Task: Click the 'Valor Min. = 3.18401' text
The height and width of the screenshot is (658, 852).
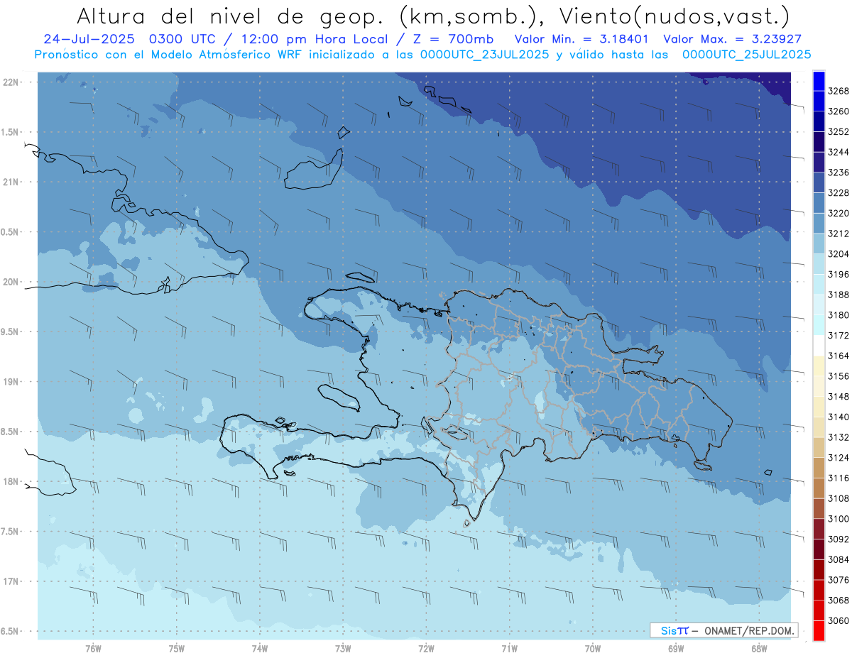Action: click(580, 40)
